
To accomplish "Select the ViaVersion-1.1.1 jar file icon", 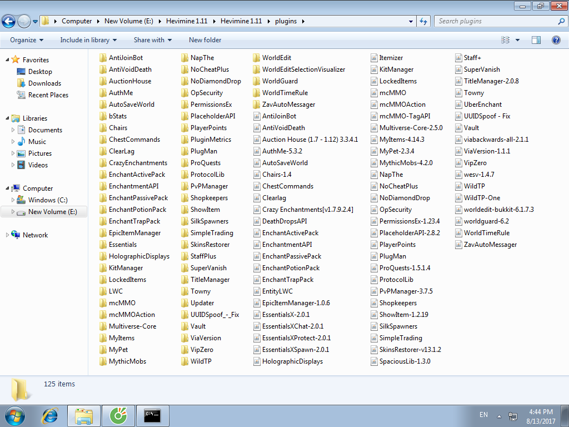I will [458, 151].
